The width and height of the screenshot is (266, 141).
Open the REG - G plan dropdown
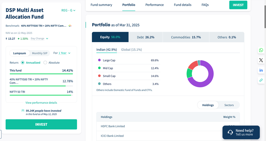[x=68, y=11]
